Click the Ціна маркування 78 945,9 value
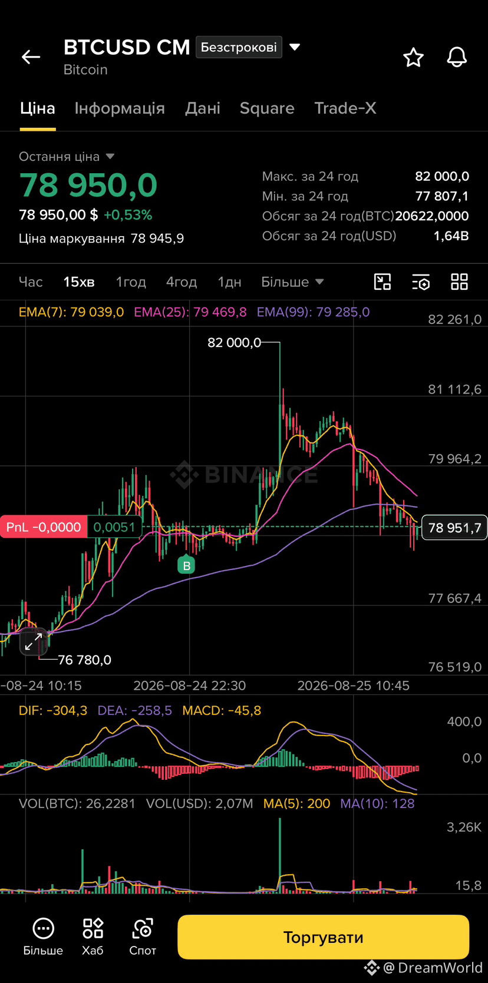The height and width of the screenshot is (983, 488). [157, 239]
